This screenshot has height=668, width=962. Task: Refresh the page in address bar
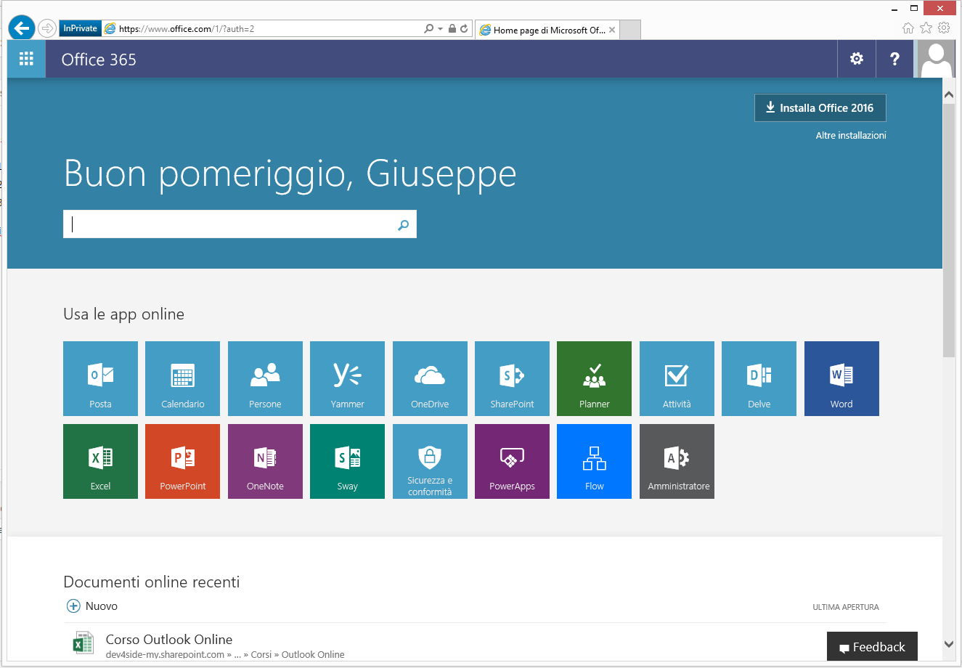click(464, 28)
